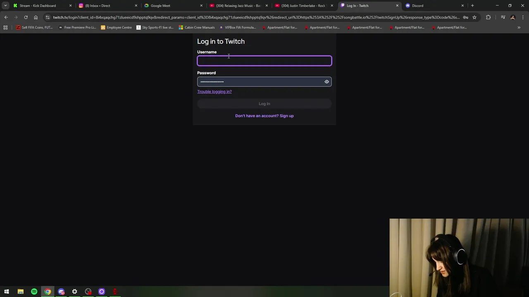Image resolution: width=529 pixels, height=297 pixels.
Task: Open the Free Premiere Pro bookmark
Action: (x=77, y=28)
